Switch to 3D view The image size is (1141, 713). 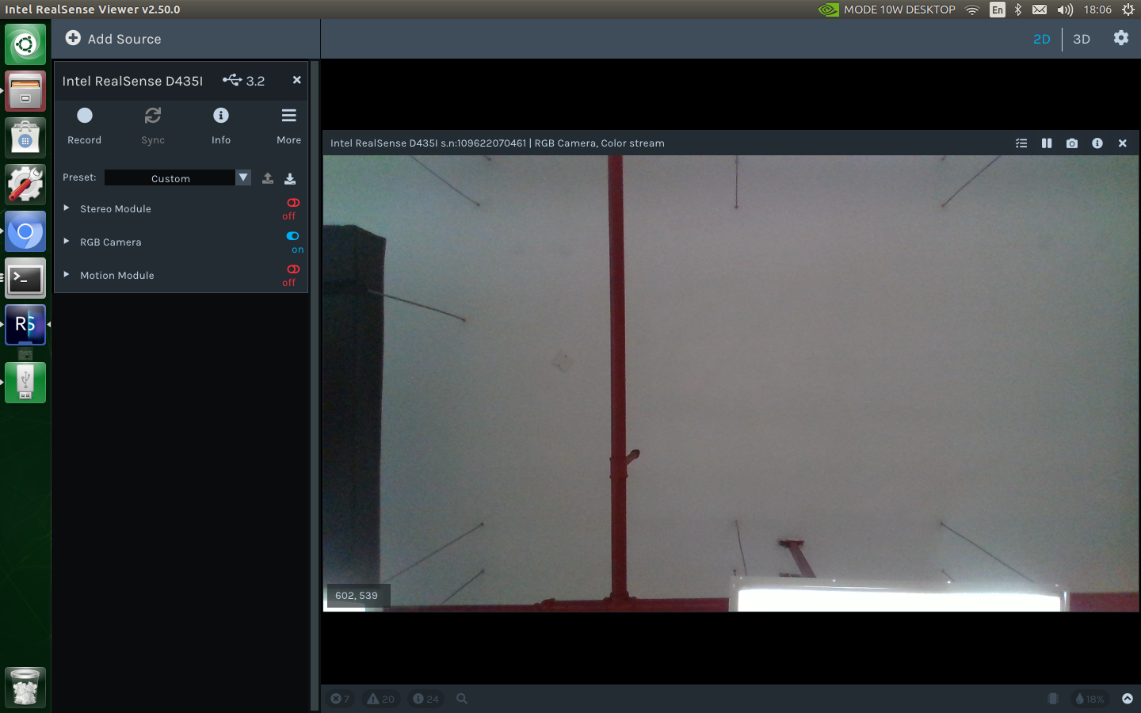click(1082, 39)
